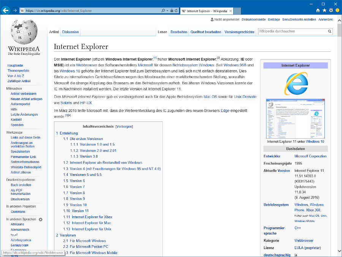Open the Quelltext bearbeiten tab
The width and height of the screenshot is (342, 257).
206,32
